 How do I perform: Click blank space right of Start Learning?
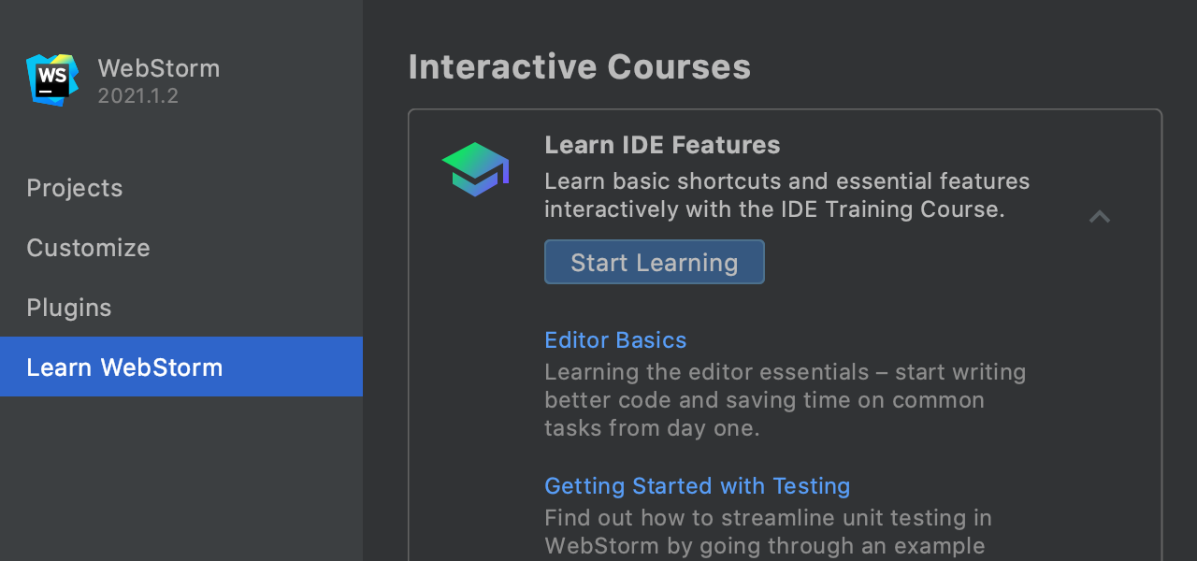tap(935, 262)
